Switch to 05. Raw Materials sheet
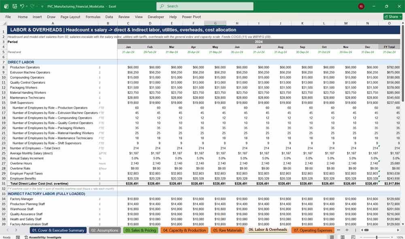Image resolution: width=405 pixels, height=239 pixels. click(x=227, y=230)
